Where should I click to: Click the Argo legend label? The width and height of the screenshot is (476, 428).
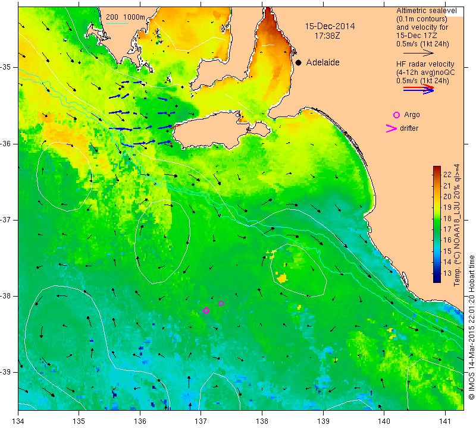(x=412, y=115)
